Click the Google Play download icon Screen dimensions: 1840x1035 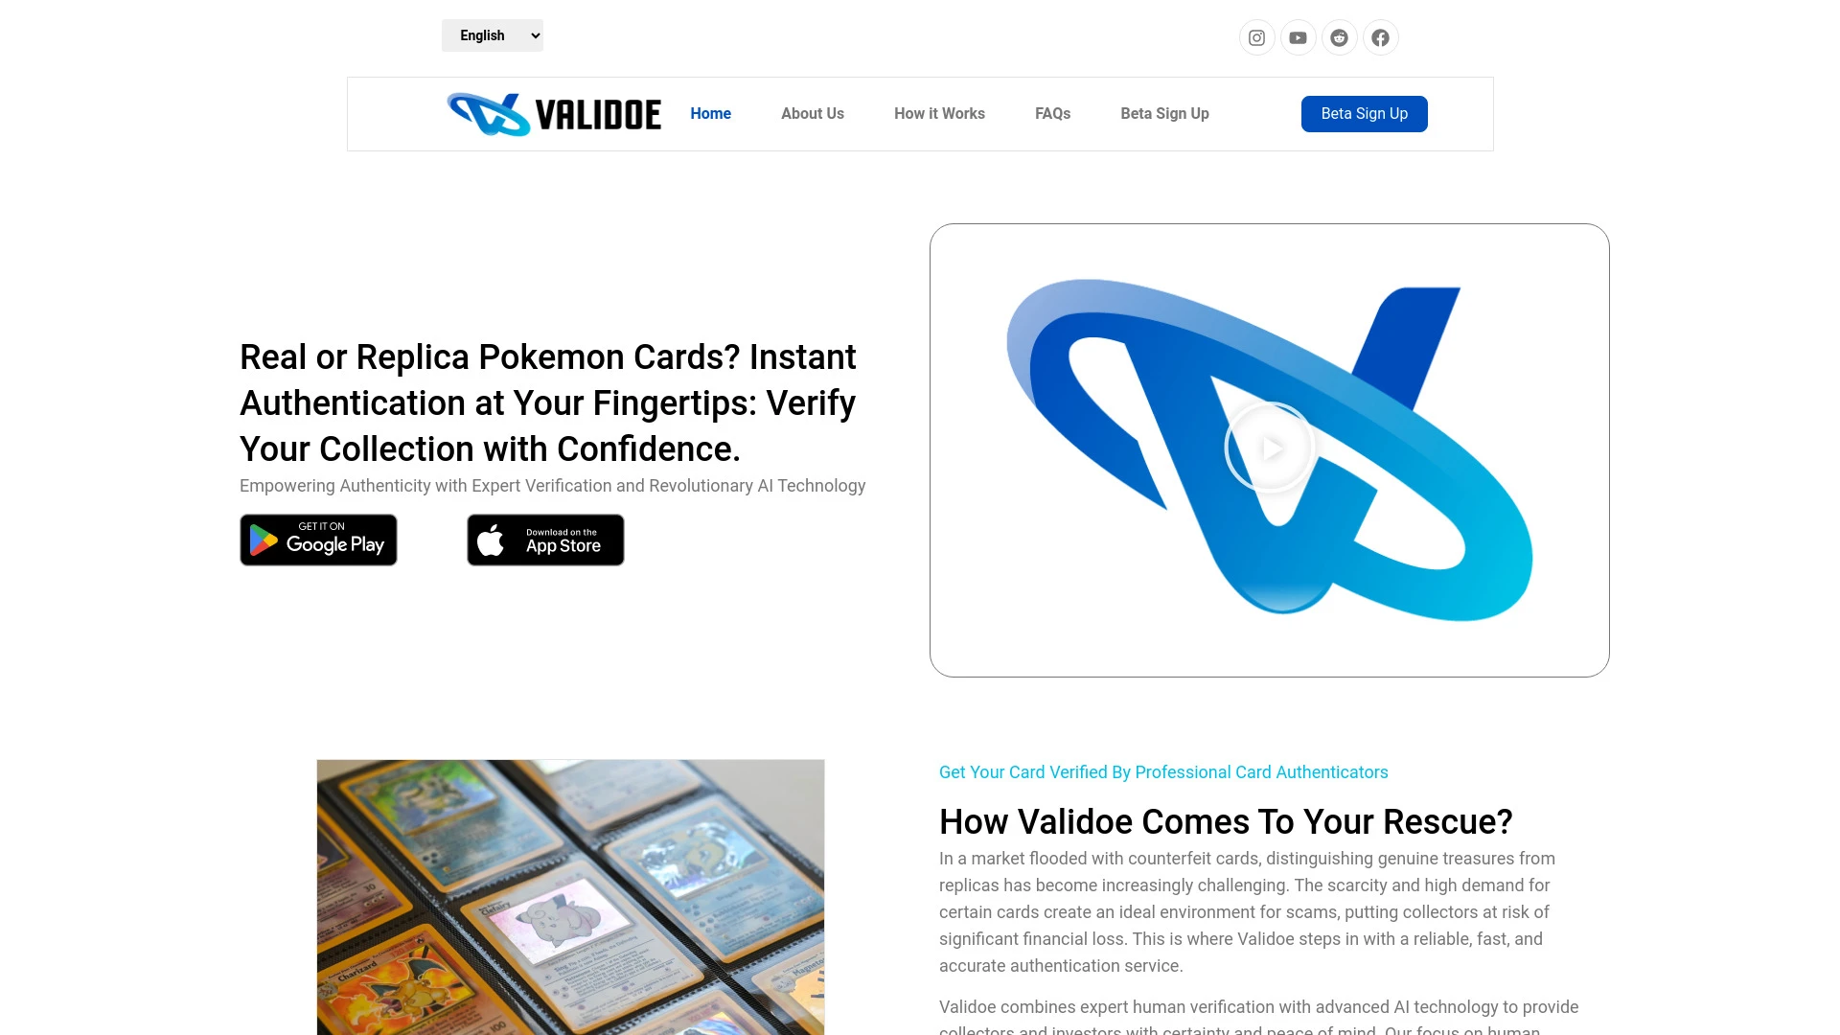[317, 540]
